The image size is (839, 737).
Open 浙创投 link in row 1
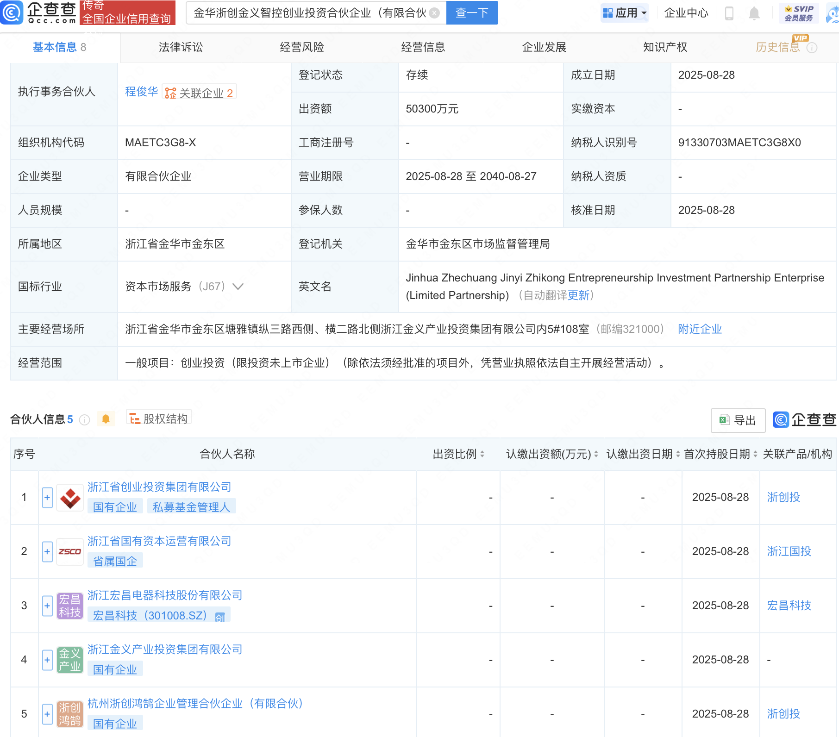(x=784, y=497)
